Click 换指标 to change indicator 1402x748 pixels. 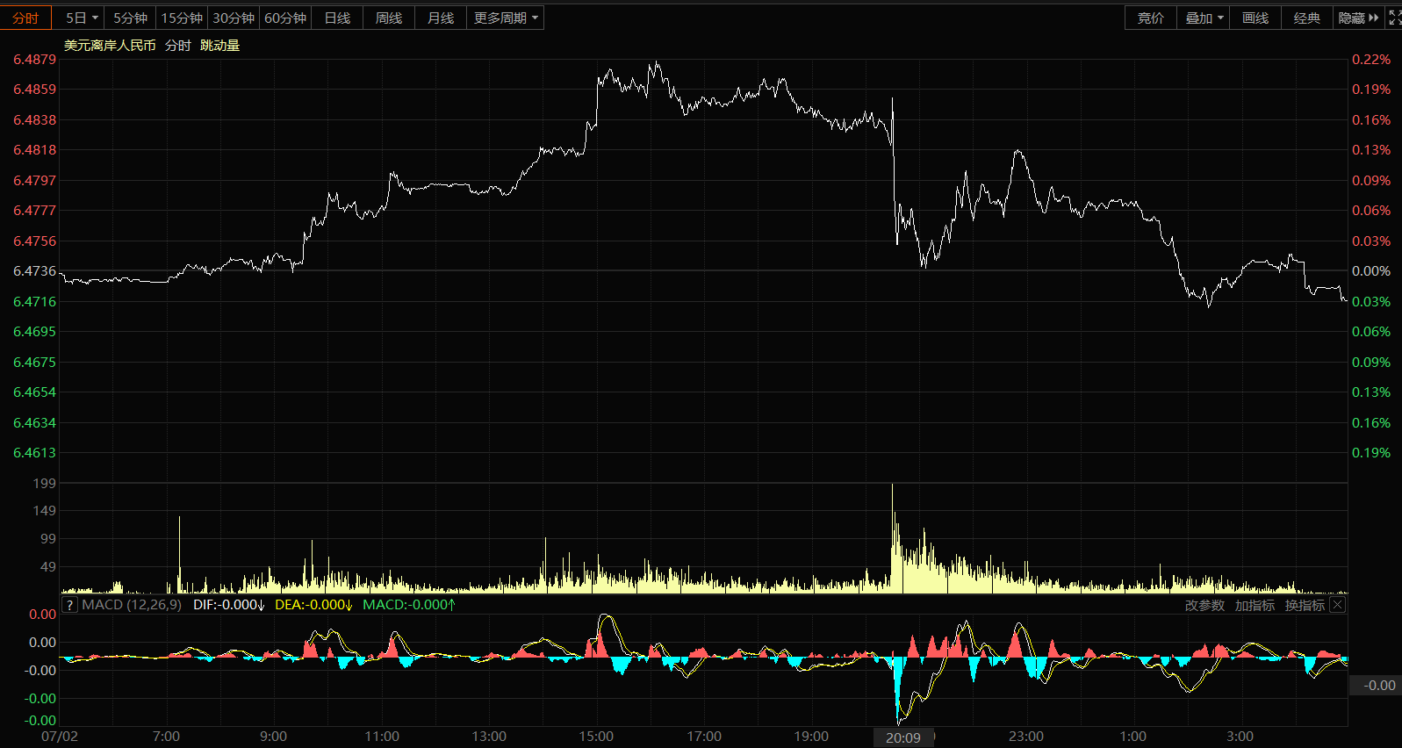point(1305,605)
